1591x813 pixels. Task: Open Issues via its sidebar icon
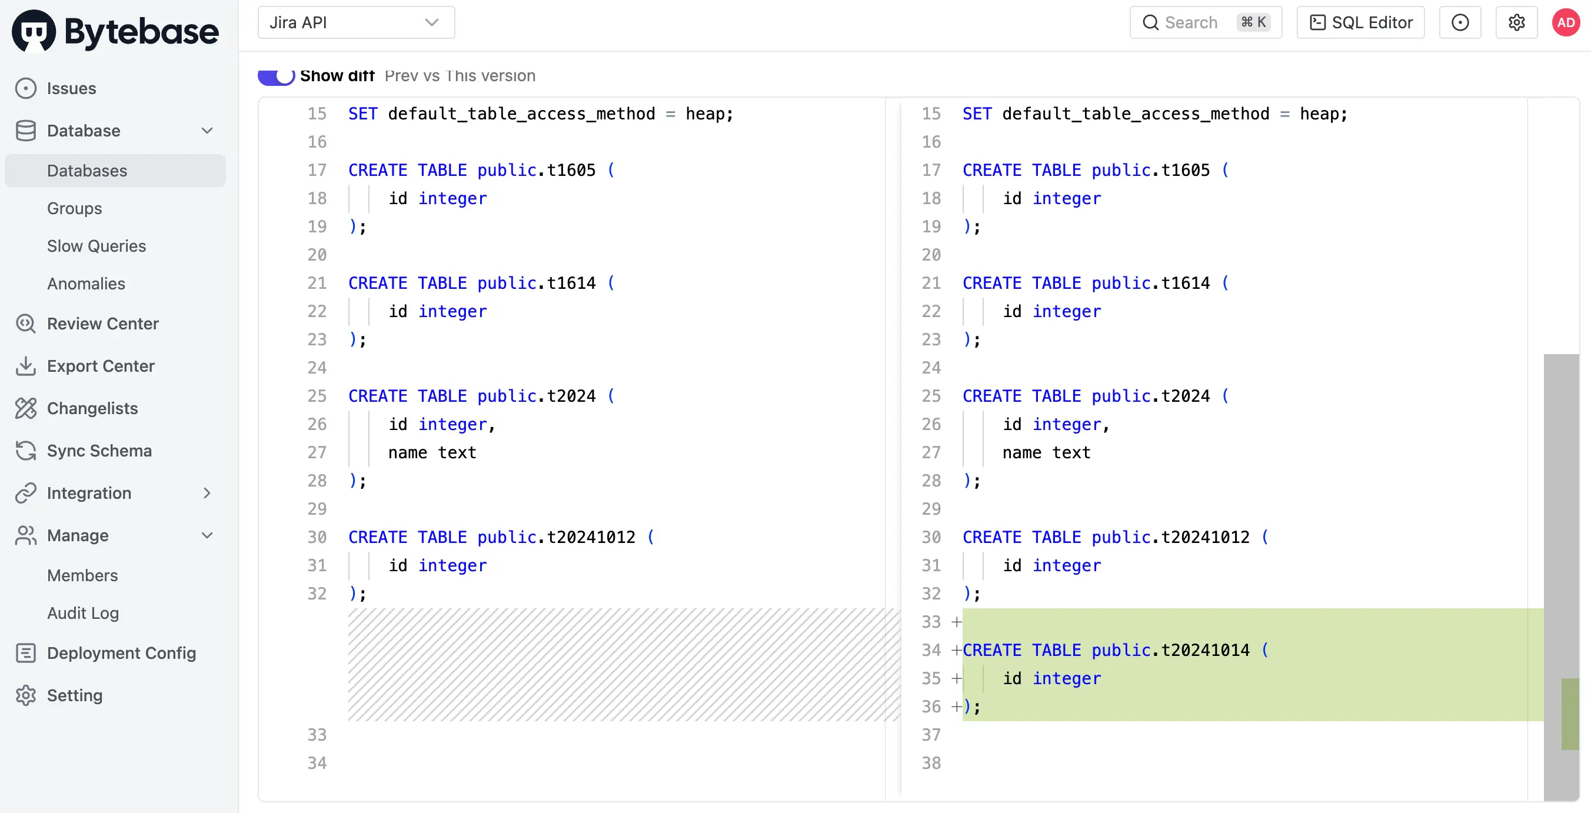point(25,88)
